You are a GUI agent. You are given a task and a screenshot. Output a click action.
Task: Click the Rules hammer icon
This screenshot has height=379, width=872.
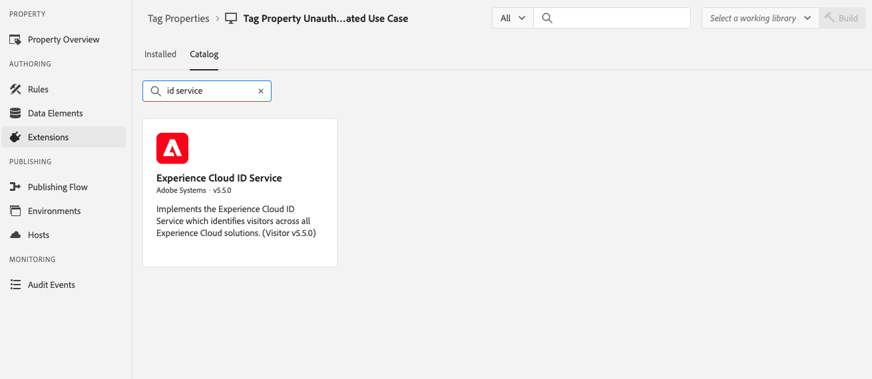[x=15, y=89]
